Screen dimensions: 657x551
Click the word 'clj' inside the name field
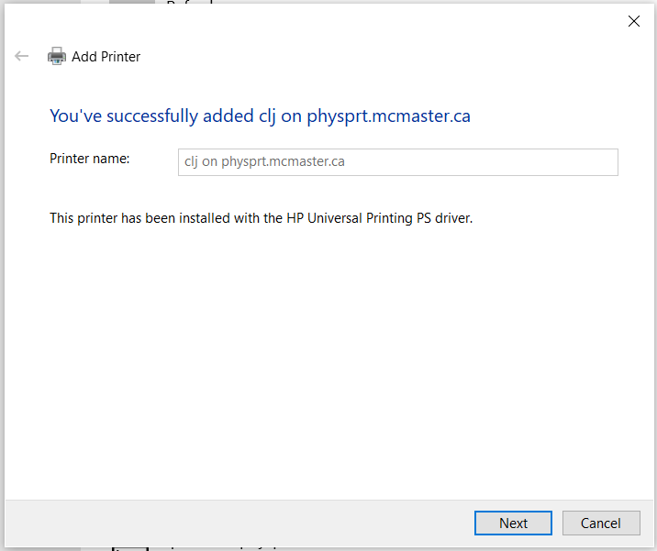pos(192,162)
